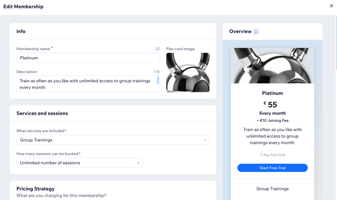Click the Joining Fee line in preview
Image resolution: width=337 pixels, height=200 pixels.
[x=273, y=121]
